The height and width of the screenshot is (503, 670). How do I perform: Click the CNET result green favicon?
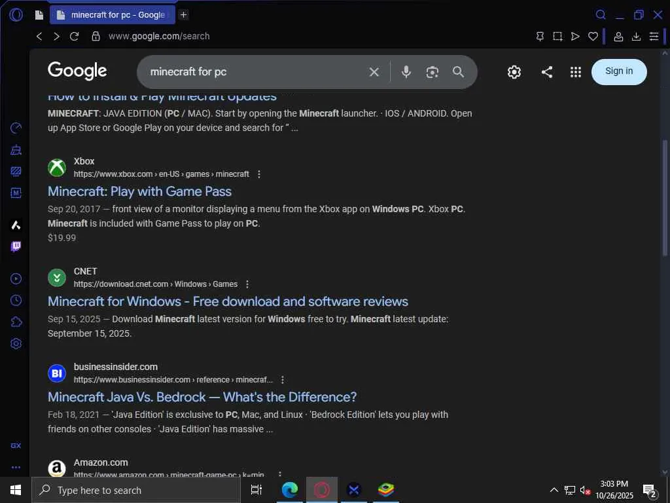tap(57, 278)
